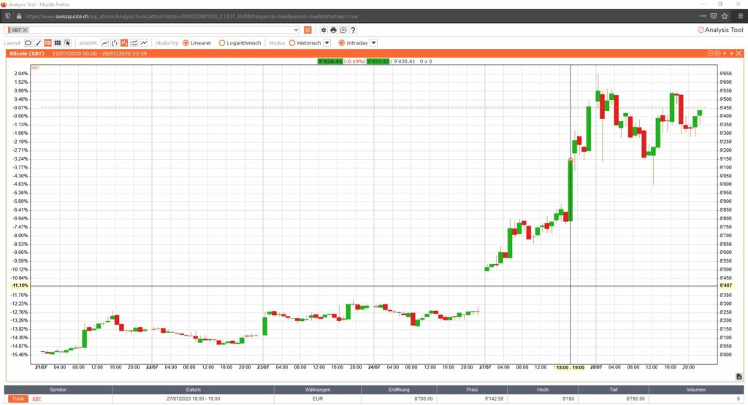The width and height of the screenshot is (748, 405).
Task: Select the OHLC bar chart view
Action: coord(115,43)
